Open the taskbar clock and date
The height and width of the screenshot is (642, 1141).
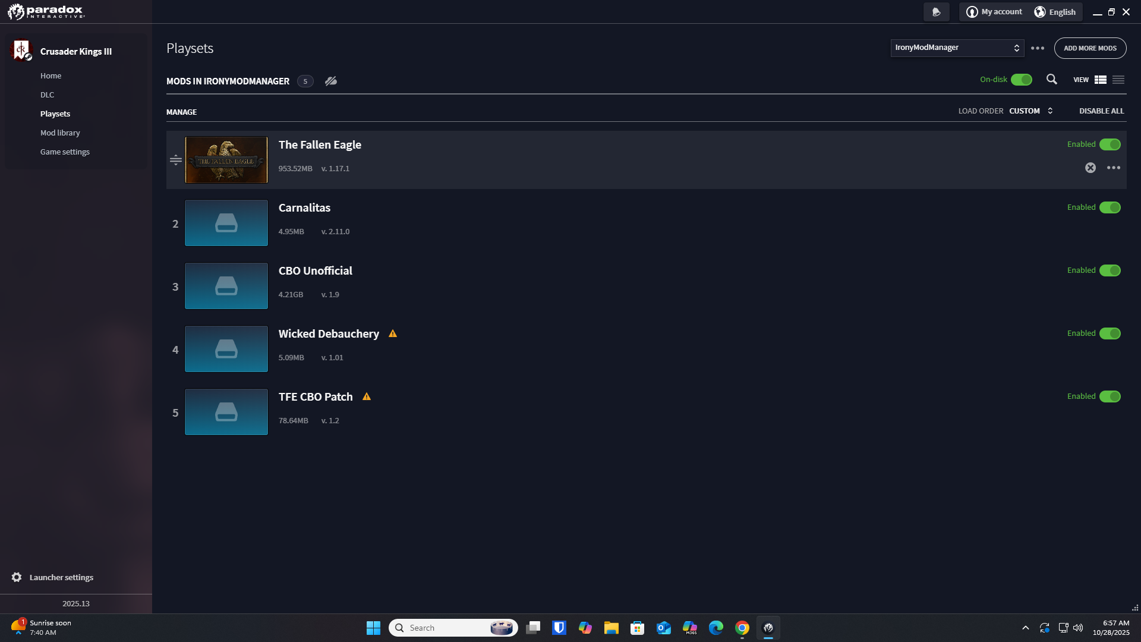(x=1111, y=628)
